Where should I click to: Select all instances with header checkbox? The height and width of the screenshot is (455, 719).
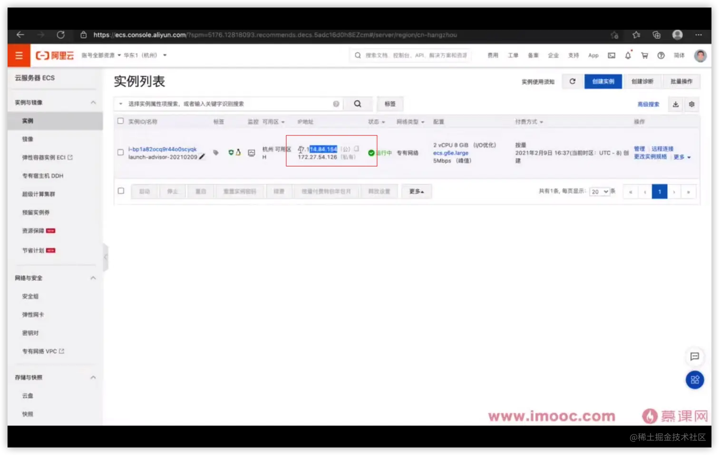pyautogui.click(x=121, y=121)
